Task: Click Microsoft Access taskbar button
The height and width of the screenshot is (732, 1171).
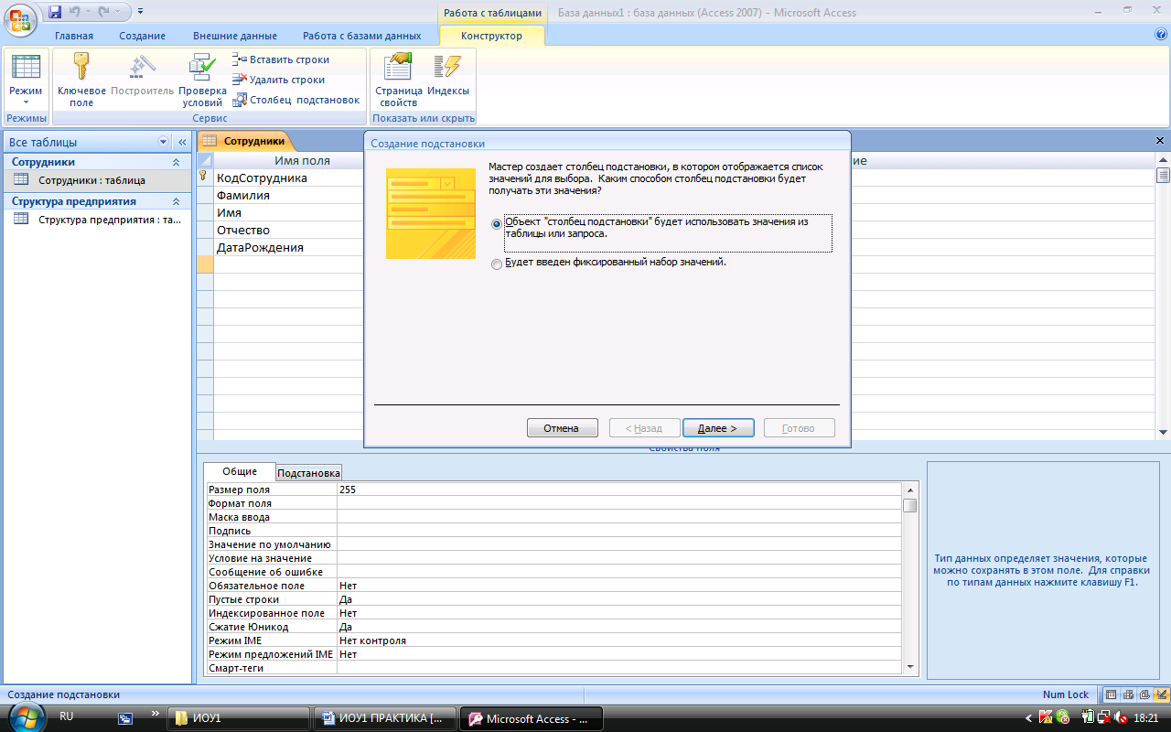Action: [531, 718]
